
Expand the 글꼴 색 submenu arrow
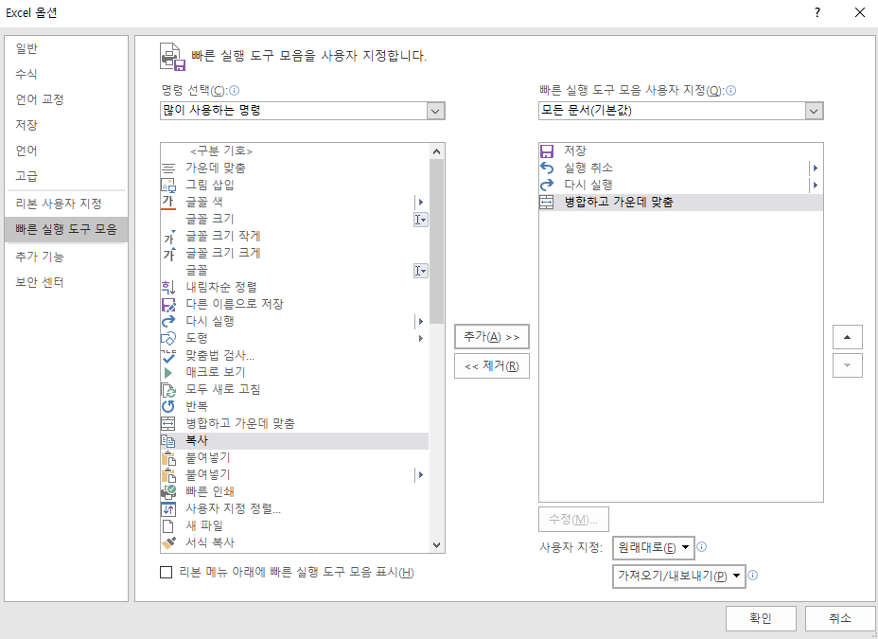421,203
